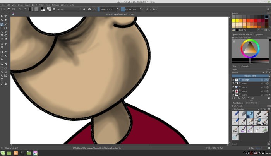Toggle eraser mode in top toolbar

(84, 9)
